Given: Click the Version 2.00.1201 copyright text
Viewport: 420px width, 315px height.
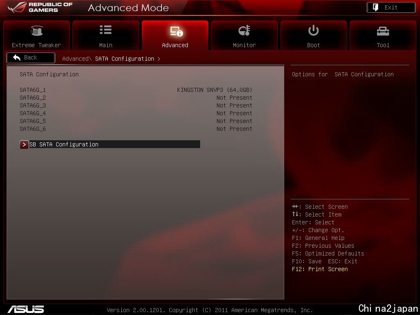Looking at the screenshot, I should [210, 310].
